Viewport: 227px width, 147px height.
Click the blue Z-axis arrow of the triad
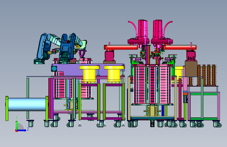tap(22, 130)
